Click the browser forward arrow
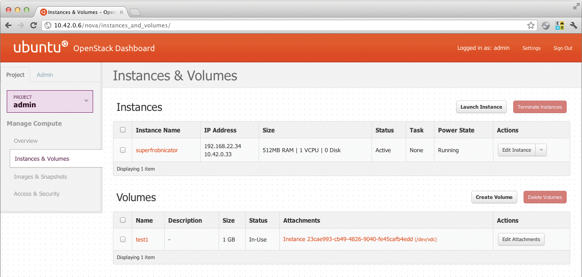The width and height of the screenshot is (582, 277). click(21, 26)
